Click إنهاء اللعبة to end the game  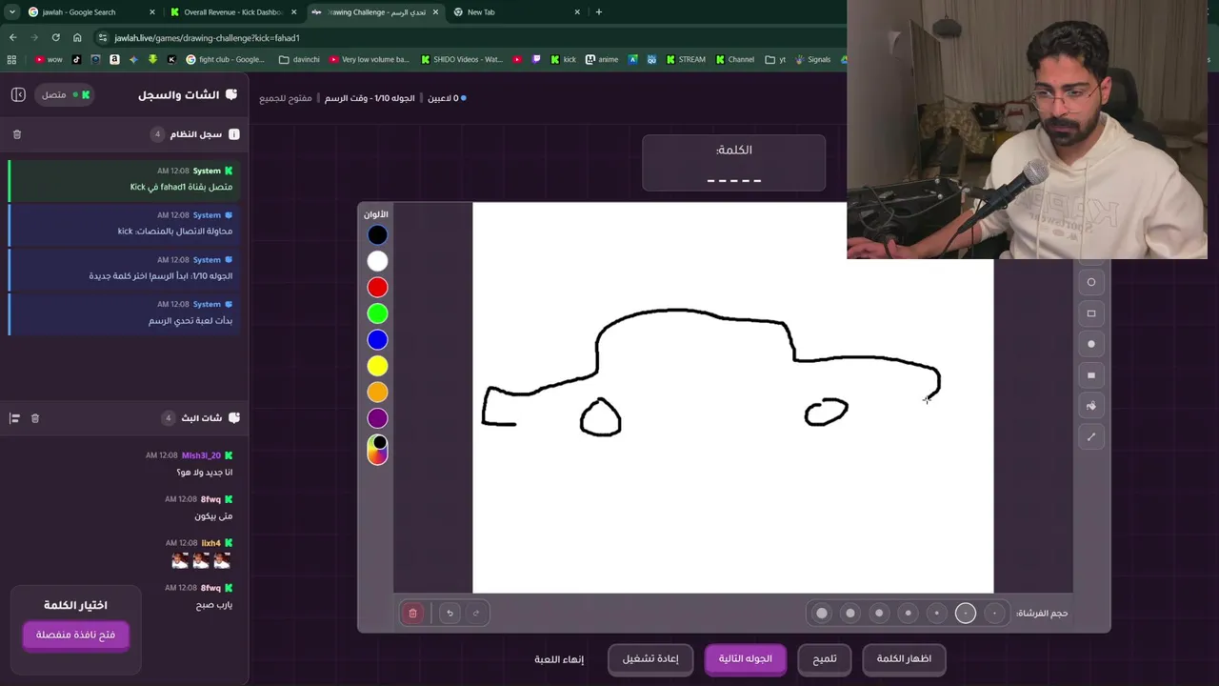559,659
